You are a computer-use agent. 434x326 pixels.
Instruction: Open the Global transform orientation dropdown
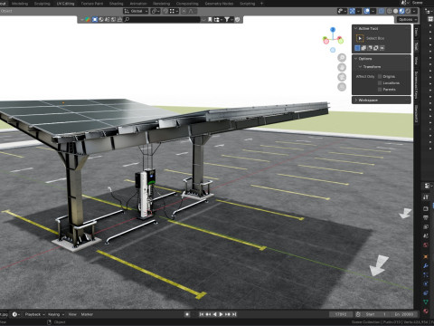(136, 11)
